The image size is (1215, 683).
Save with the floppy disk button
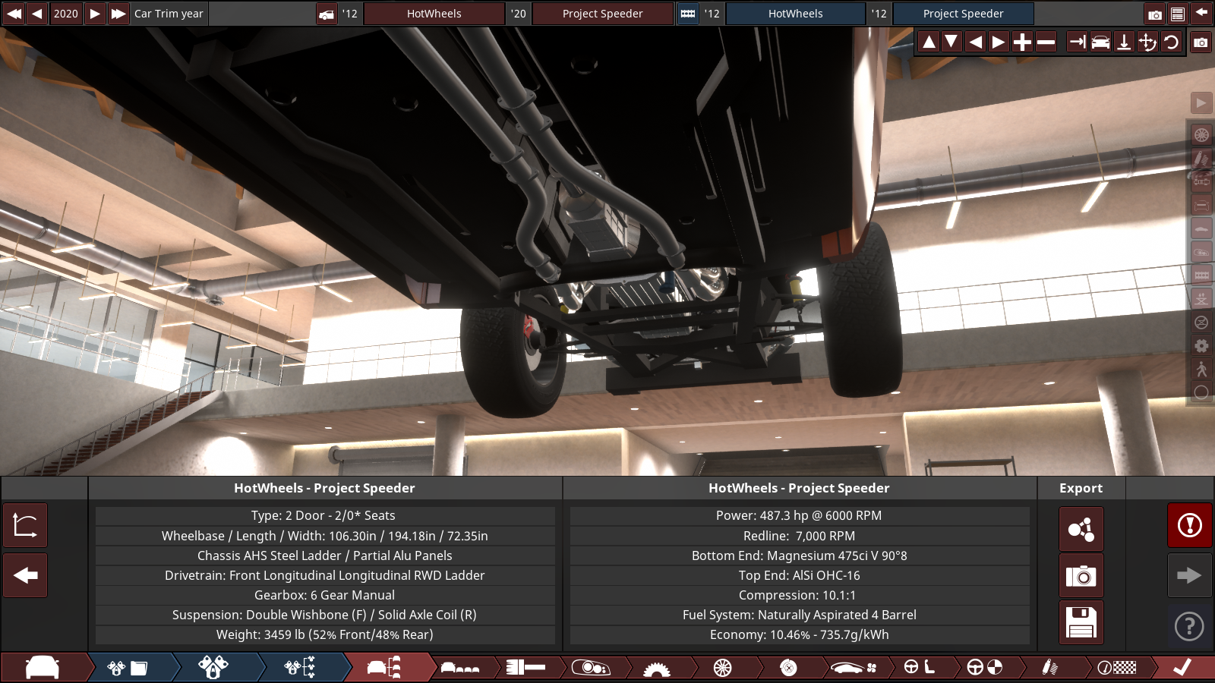(1081, 622)
